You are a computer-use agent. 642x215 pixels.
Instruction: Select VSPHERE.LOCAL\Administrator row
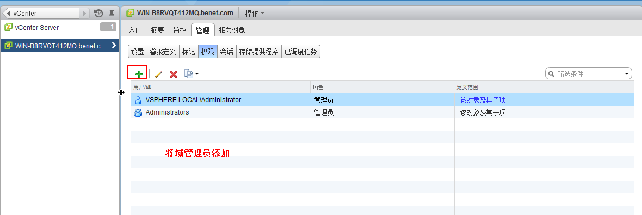[x=382, y=100]
